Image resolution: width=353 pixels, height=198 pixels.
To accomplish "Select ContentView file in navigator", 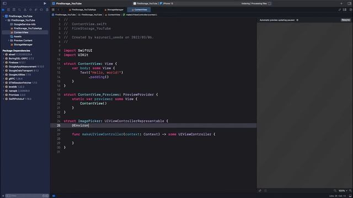I will [21, 32].
